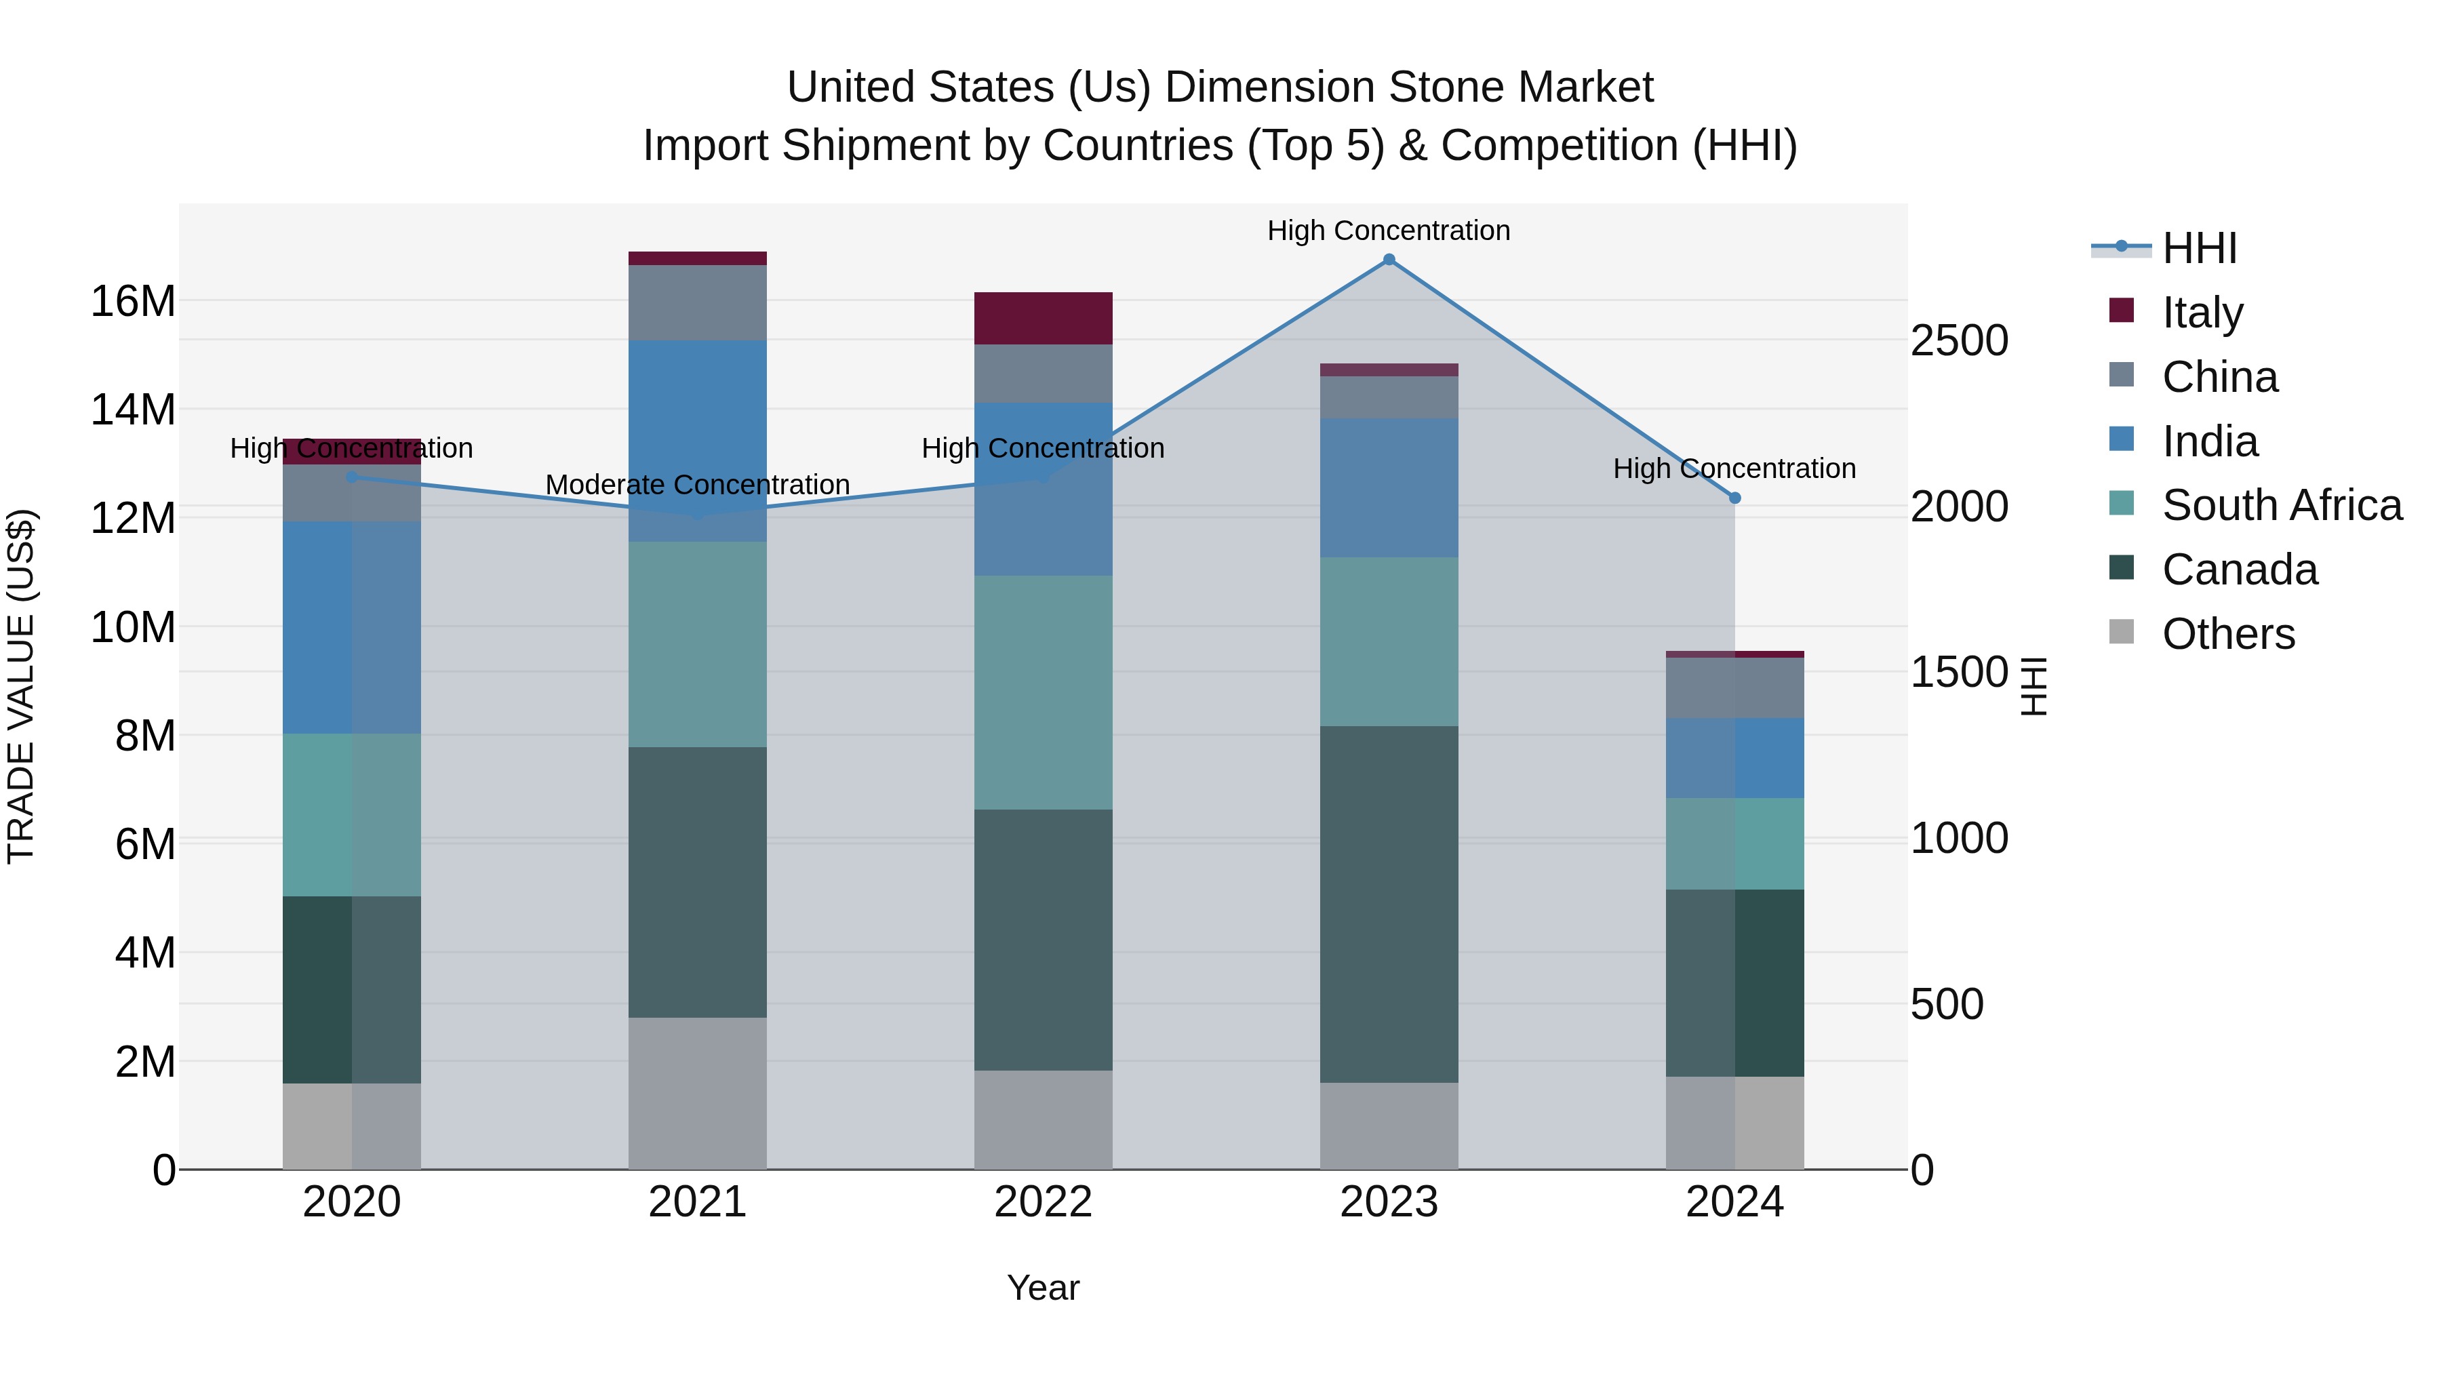Screen dimensions: 2441x1373
Task: Toggle the Italy legend entry
Action: tap(2176, 312)
